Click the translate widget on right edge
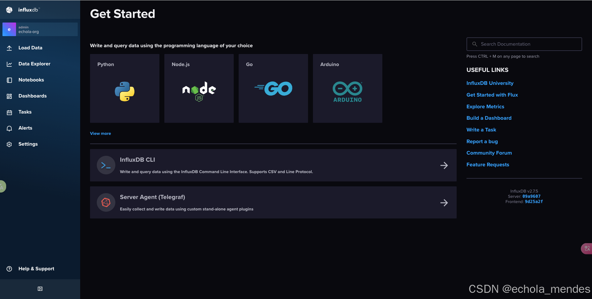The width and height of the screenshot is (592, 299). tap(587, 248)
